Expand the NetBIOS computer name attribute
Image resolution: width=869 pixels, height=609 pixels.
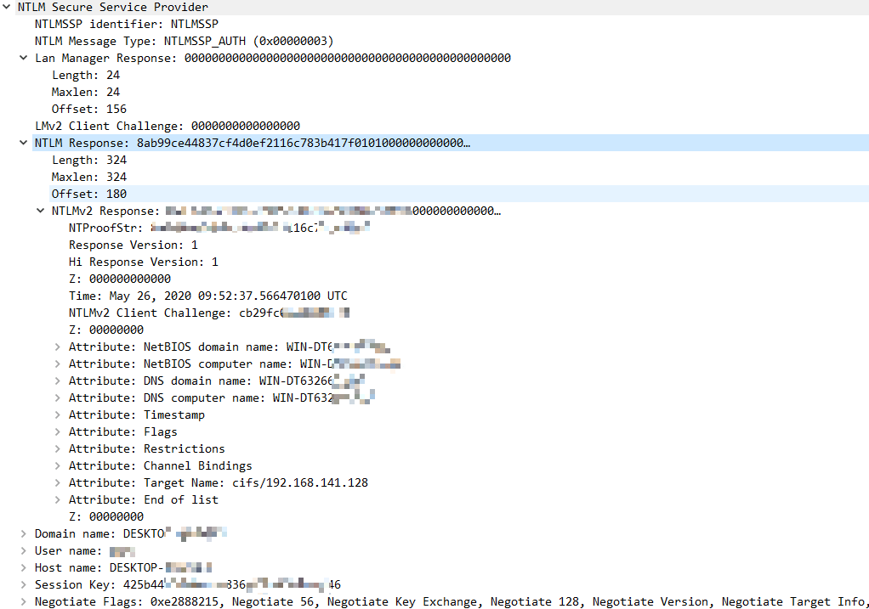click(x=58, y=364)
